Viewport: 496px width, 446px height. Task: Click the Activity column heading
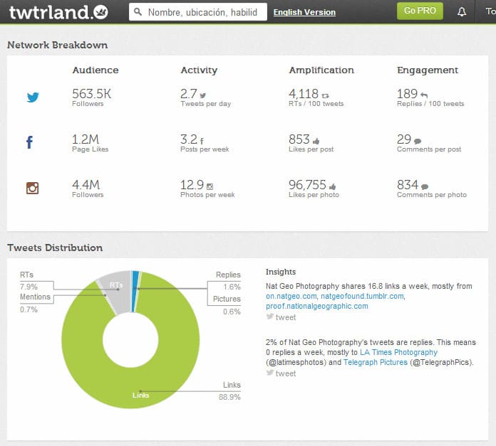click(x=199, y=70)
